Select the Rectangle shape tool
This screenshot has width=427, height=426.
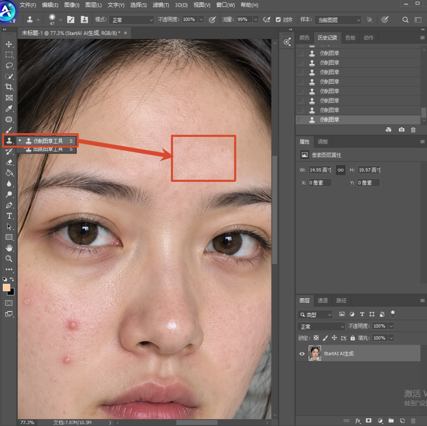pos(9,237)
